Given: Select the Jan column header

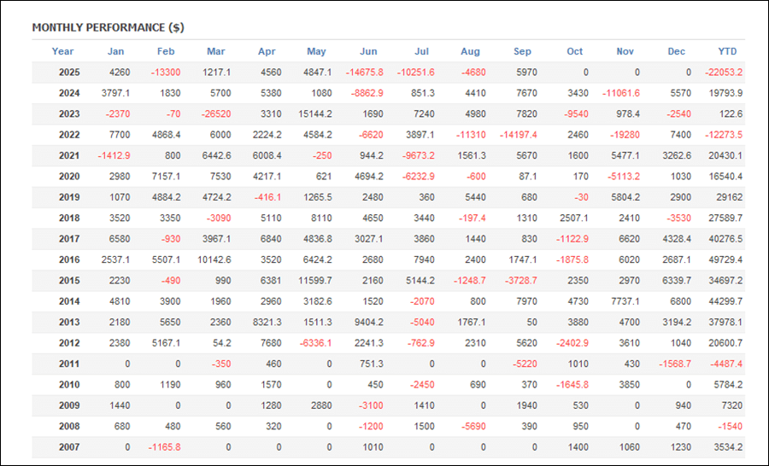Looking at the screenshot, I should pyautogui.click(x=115, y=51).
